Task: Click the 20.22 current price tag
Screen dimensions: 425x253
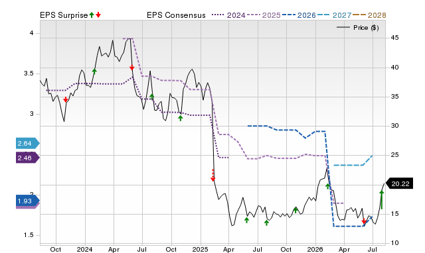Action: click(x=399, y=183)
